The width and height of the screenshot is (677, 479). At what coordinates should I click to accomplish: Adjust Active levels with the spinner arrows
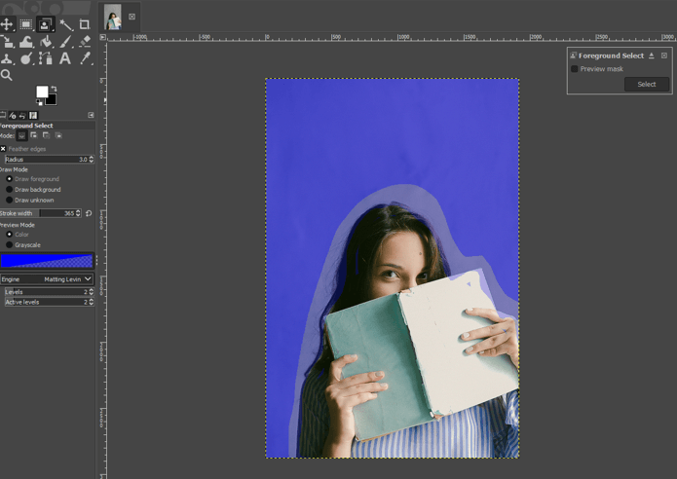point(92,302)
